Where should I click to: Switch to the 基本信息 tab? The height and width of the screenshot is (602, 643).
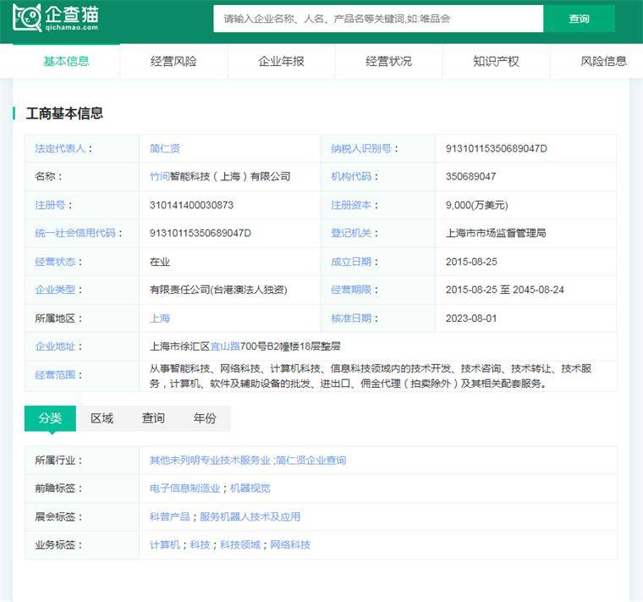67,61
